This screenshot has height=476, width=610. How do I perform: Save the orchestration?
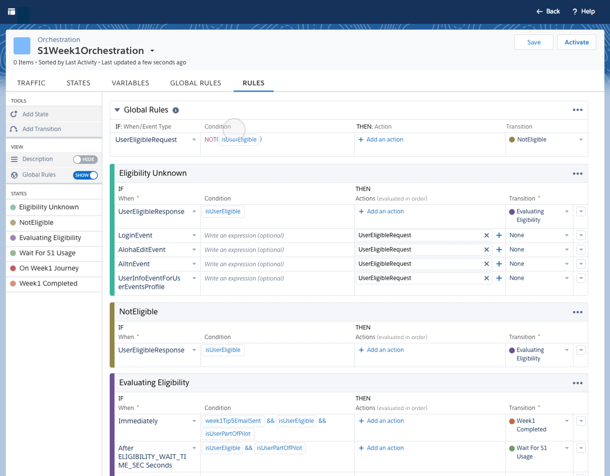tap(534, 42)
